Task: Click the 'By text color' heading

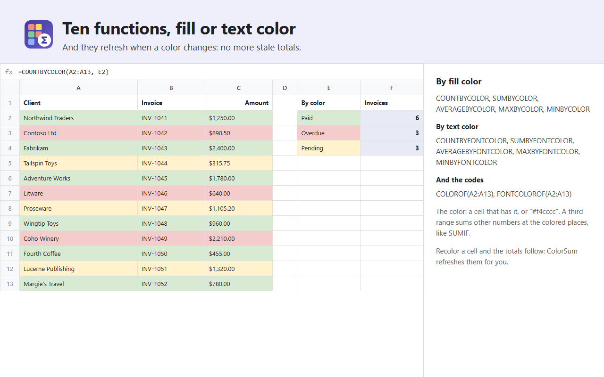Action: coord(457,127)
